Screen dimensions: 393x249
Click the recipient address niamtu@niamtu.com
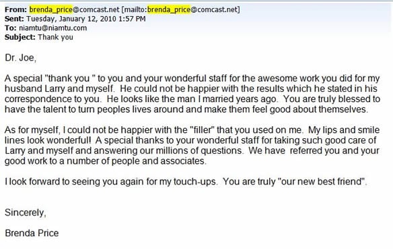(53, 28)
